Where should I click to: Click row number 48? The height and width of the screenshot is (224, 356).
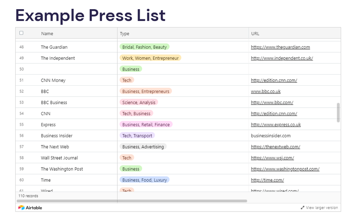click(x=22, y=47)
